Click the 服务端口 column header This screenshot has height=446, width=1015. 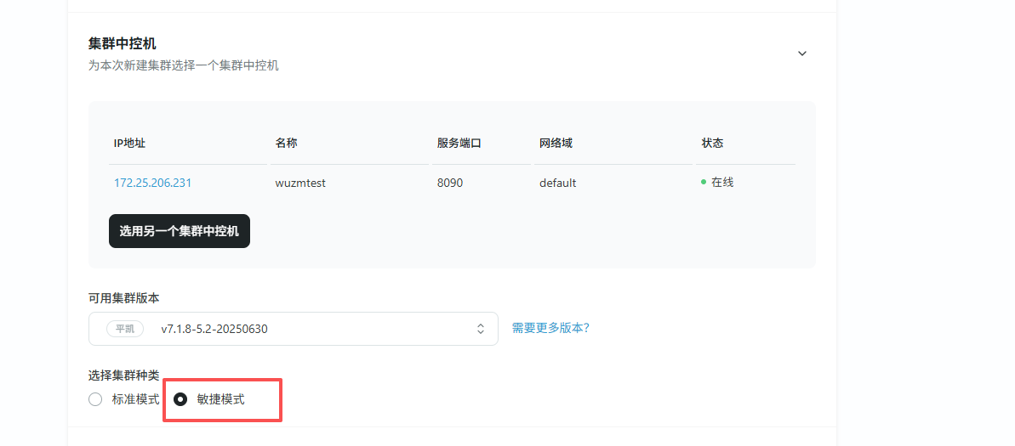tap(459, 143)
